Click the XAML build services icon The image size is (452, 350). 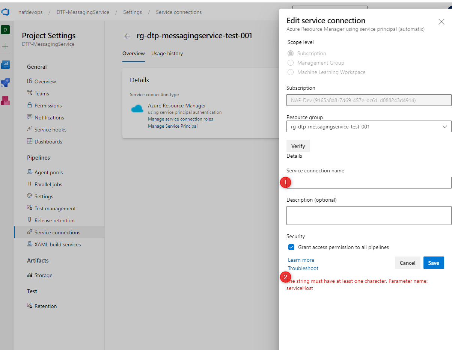pos(30,244)
